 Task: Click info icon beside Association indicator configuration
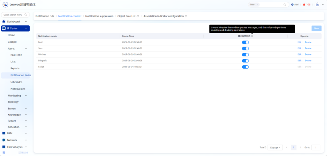pyautogui.click(x=186, y=16)
